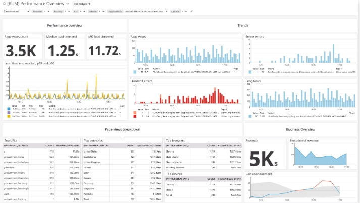This screenshot has height=203, width=360.
Task: Open the Default values saved views dropdown
Action: coord(16,11)
